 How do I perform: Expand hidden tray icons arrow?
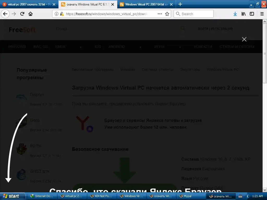(x=248, y=196)
